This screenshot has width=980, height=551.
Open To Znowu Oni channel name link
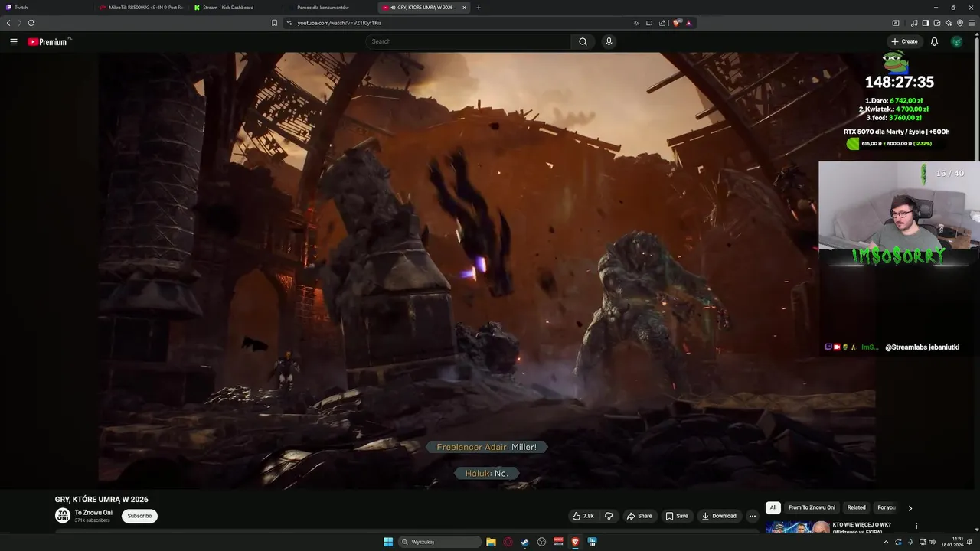point(93,513)
